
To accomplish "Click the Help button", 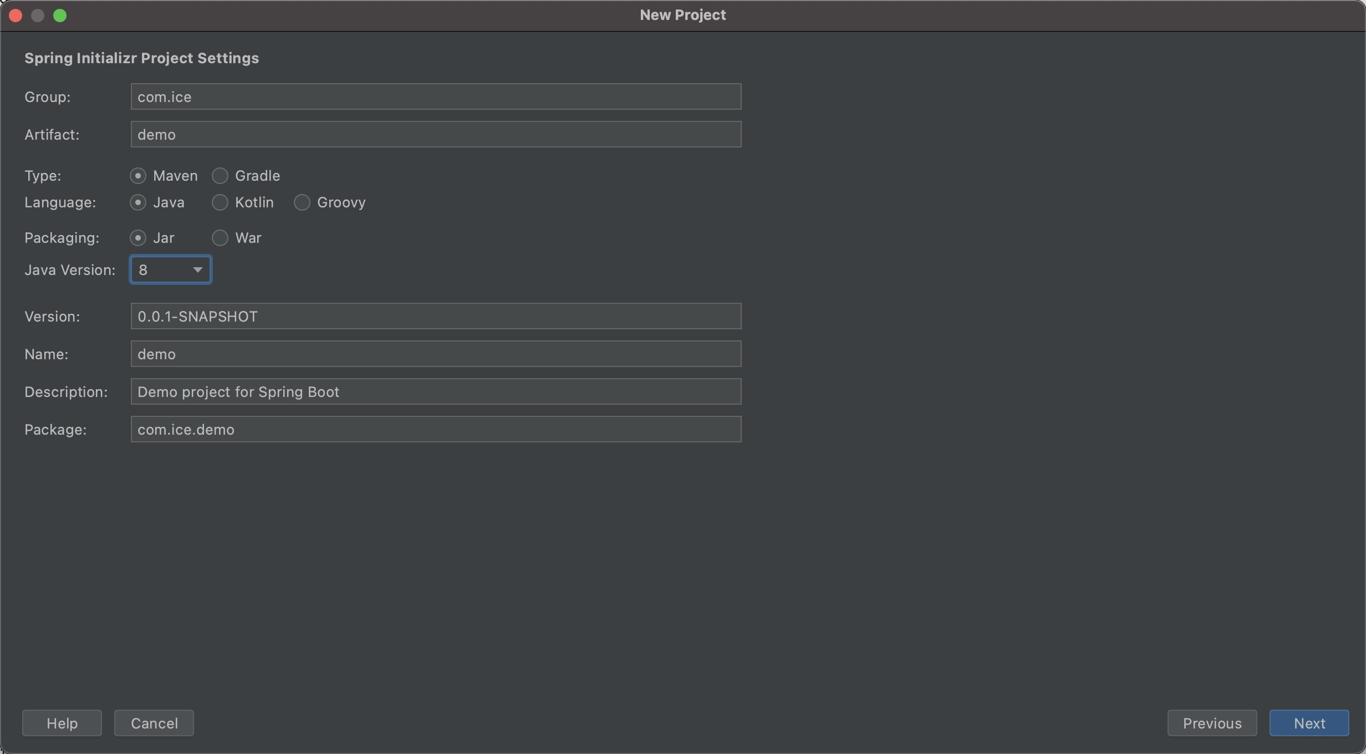I will (62, 723).
